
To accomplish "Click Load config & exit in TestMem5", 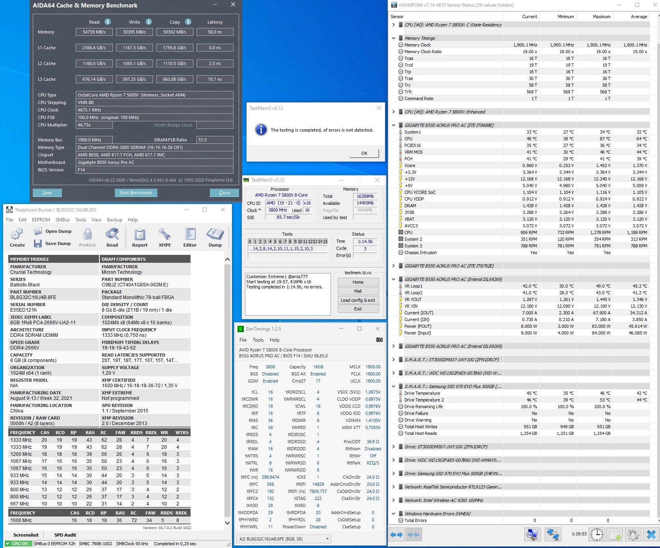I will (x=358, y=300).
